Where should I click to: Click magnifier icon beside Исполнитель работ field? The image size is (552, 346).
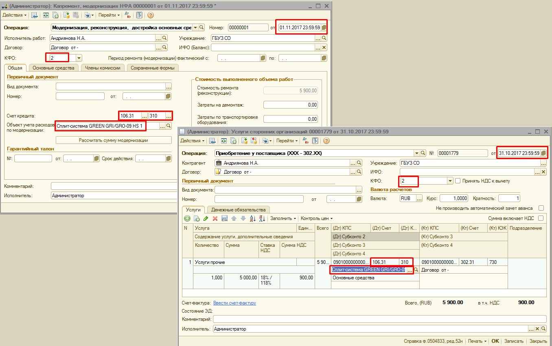point(164,38)
